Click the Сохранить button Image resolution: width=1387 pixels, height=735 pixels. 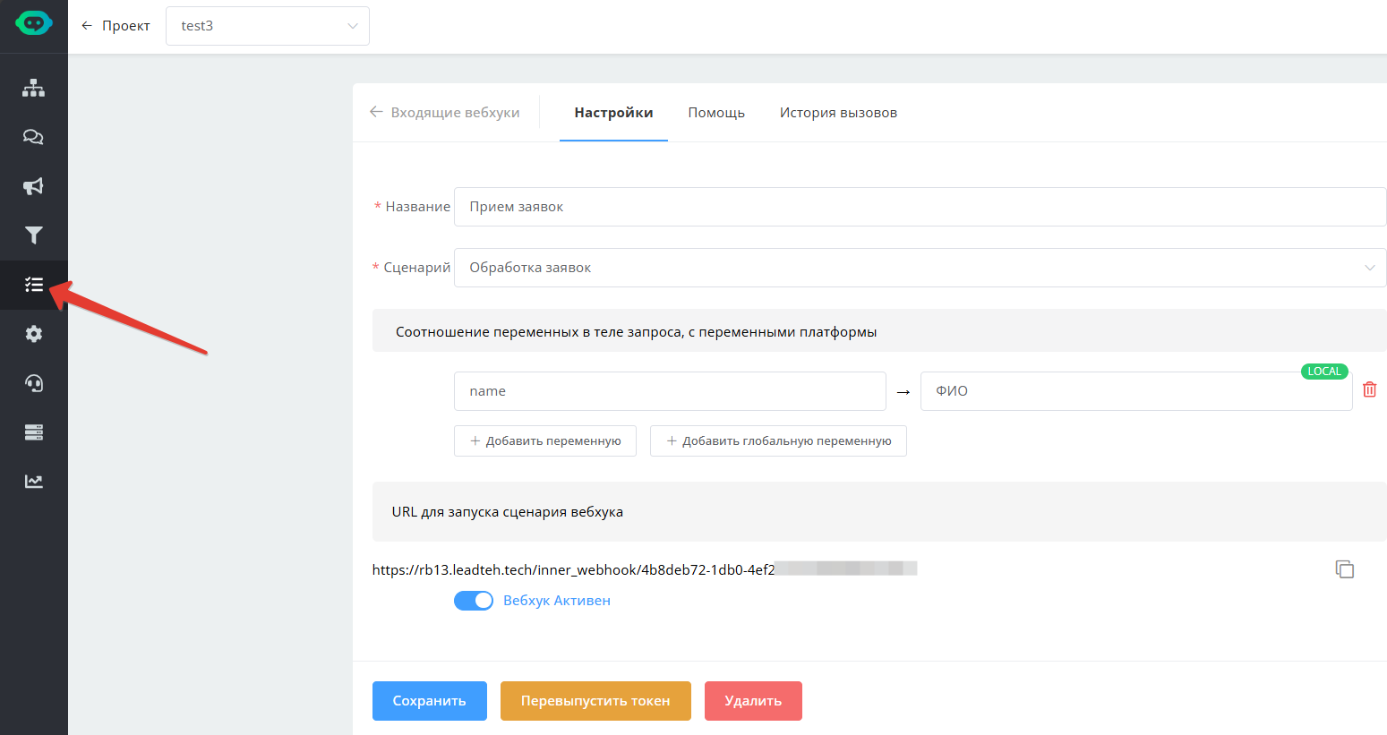[x=429, y=701]
